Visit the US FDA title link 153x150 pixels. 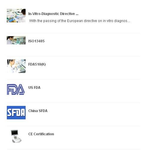point(34,88)
